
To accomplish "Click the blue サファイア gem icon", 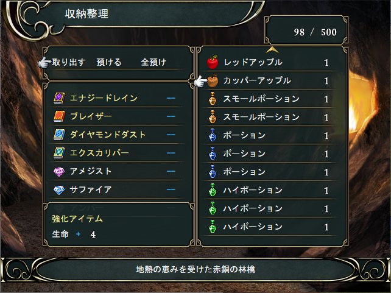I will pos(59,189).
